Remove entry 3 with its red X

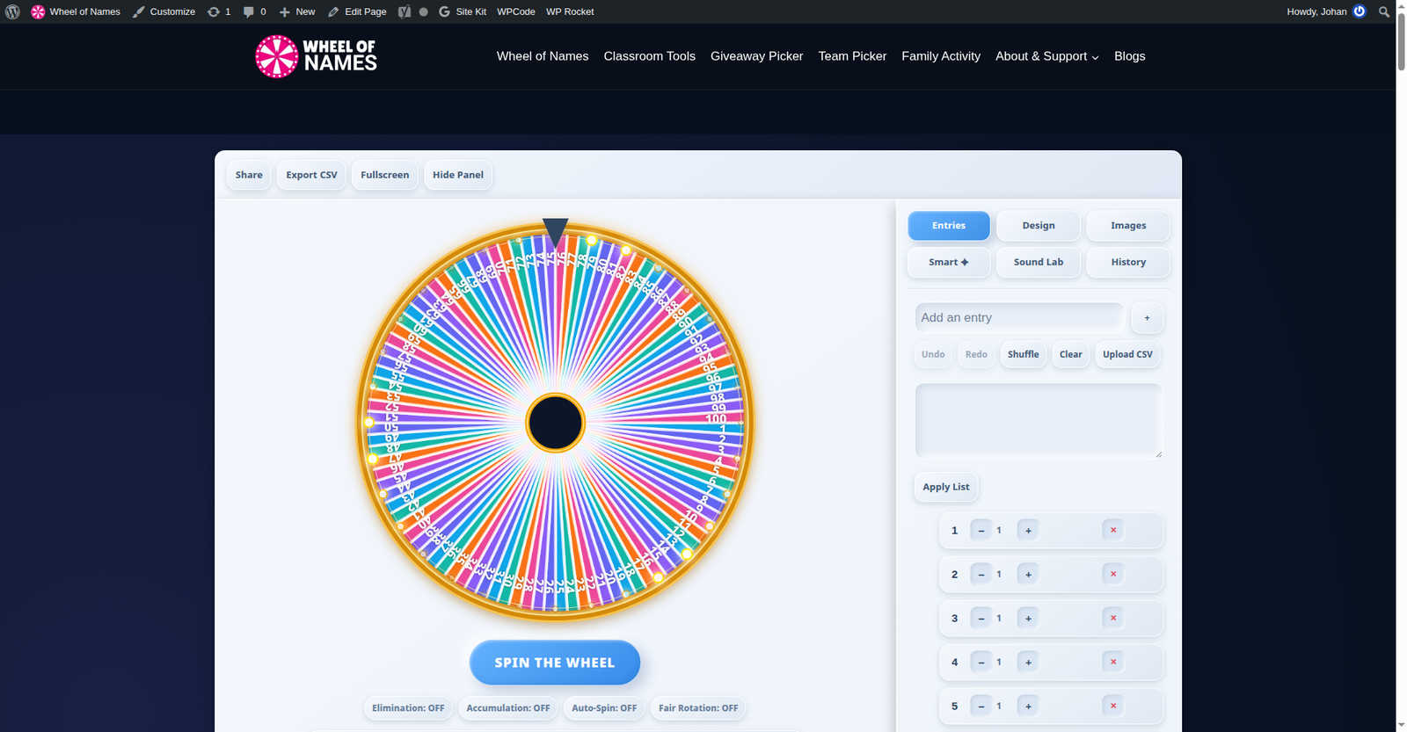[x=1113, y=618]
